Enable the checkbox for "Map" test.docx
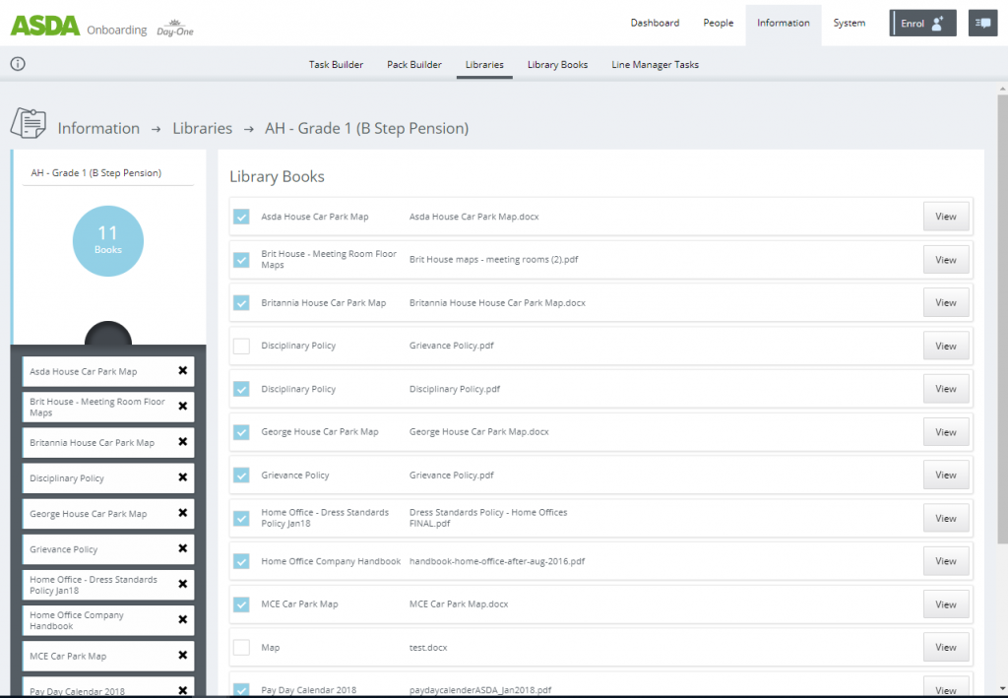Screen dimensions: 1008x698 point(241,647)
